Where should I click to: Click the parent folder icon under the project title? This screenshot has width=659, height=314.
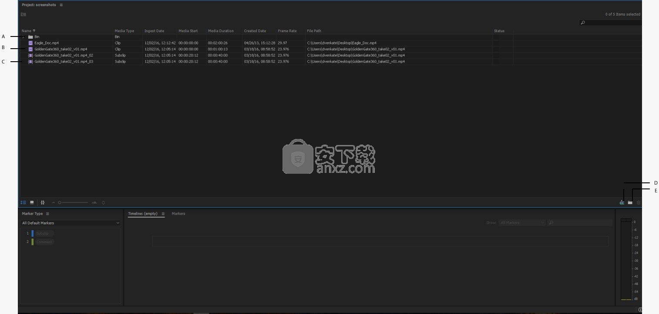tap(24, 14)
